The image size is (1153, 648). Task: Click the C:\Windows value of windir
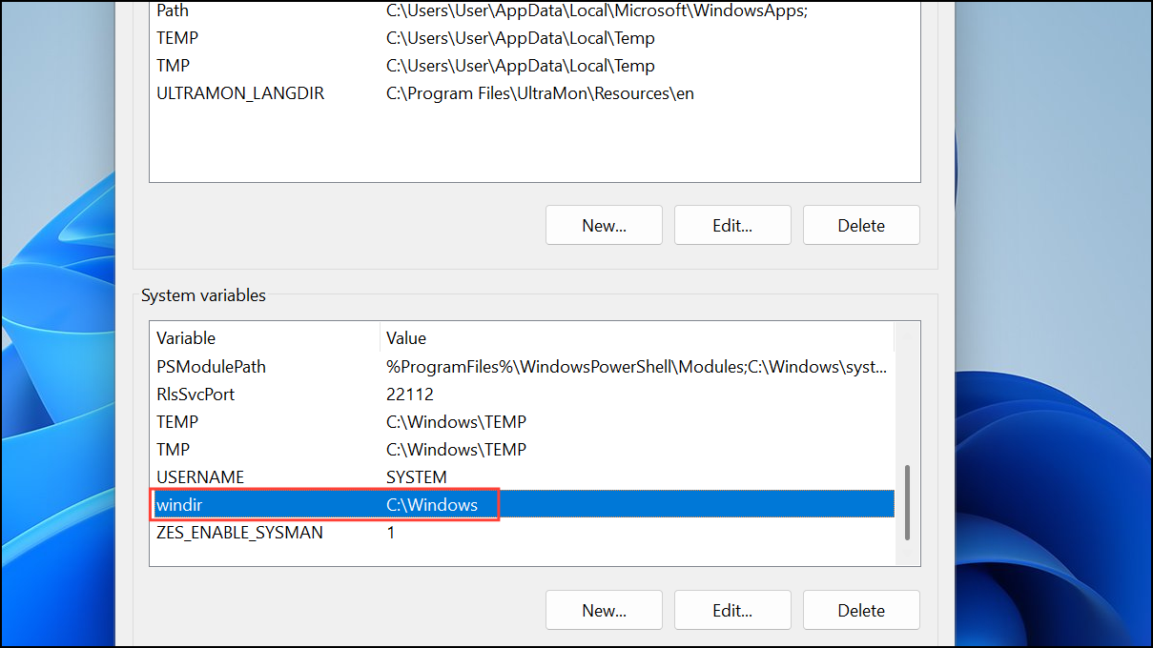432,505
